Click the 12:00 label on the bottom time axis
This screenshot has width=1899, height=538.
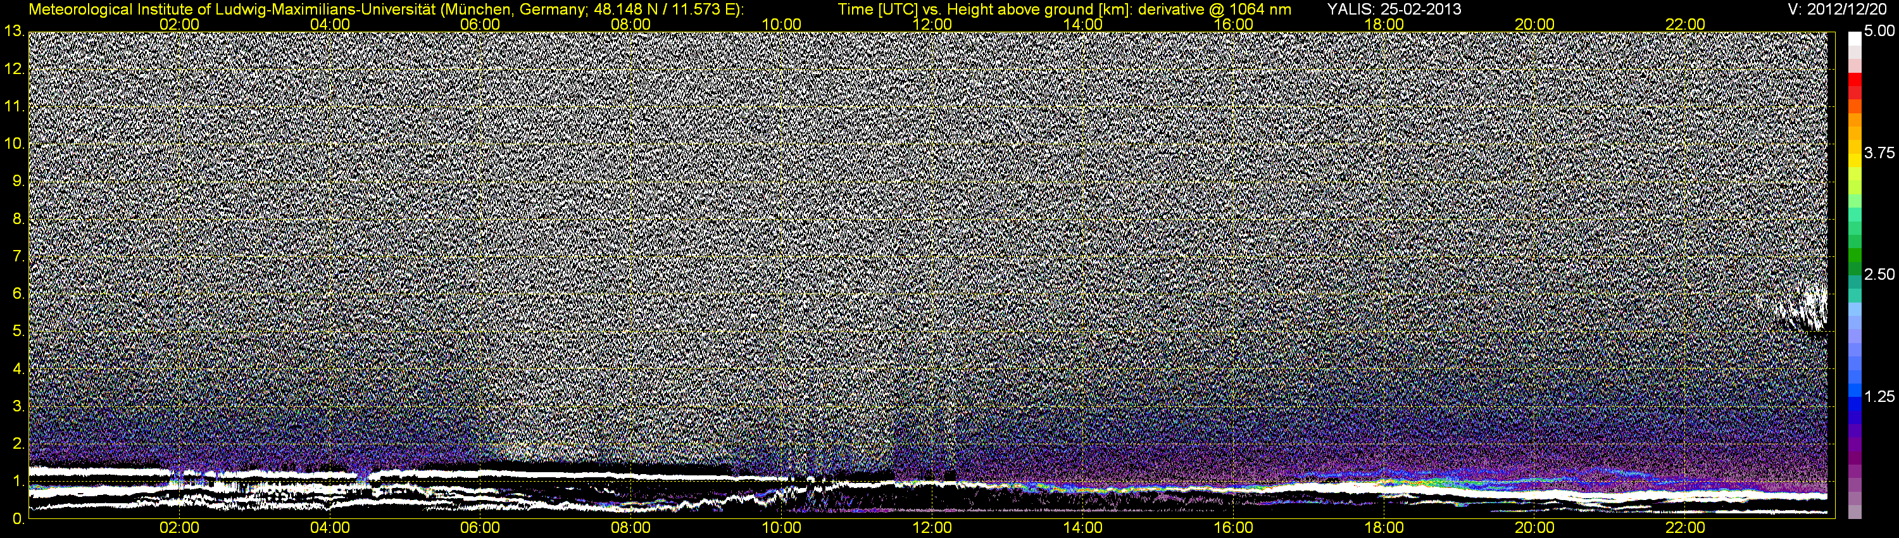932,528
